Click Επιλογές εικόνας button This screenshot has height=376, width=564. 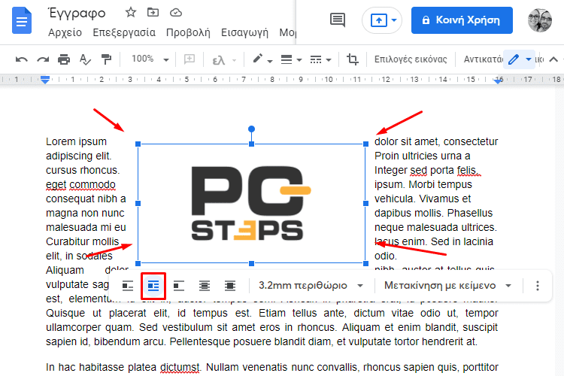pos(411,59)
